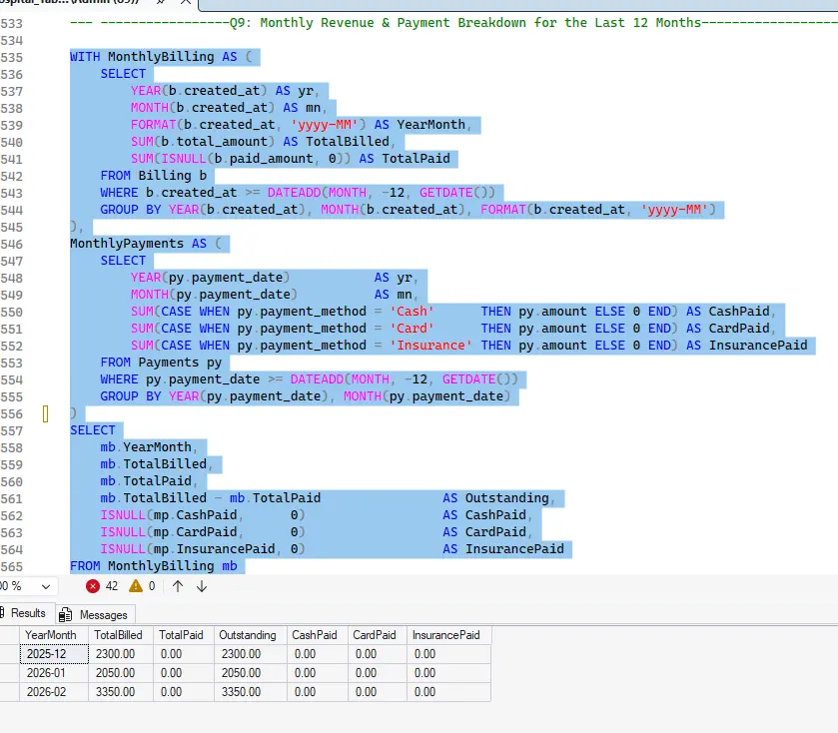Click TotalPaid 0.00 in the 2025-12 row

184,654
